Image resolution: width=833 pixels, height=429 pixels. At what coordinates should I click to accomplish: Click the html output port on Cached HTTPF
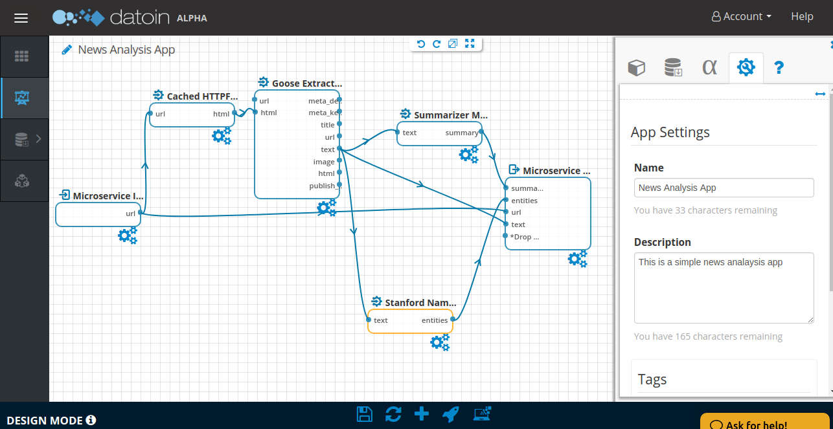pyautogui.click(x=234, y=113)
